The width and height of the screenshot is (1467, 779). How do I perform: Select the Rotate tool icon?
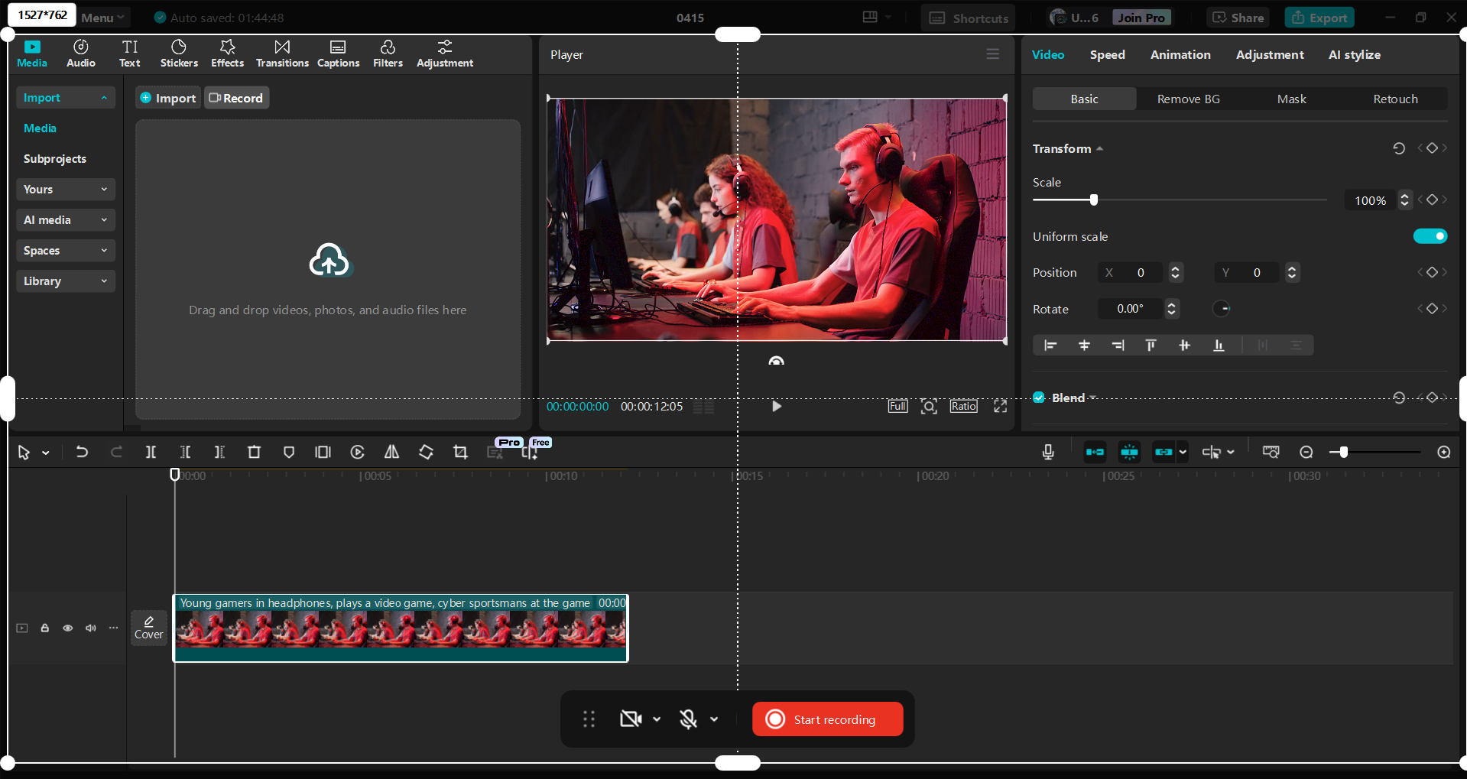(x=426, y=452)
